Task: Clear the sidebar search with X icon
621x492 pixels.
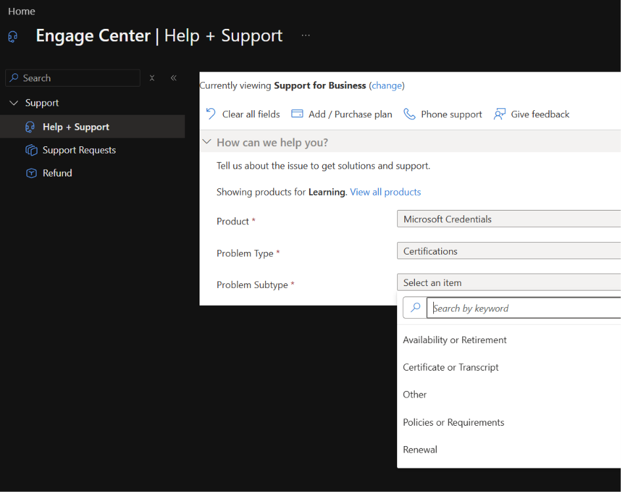Action: point(152,78)
